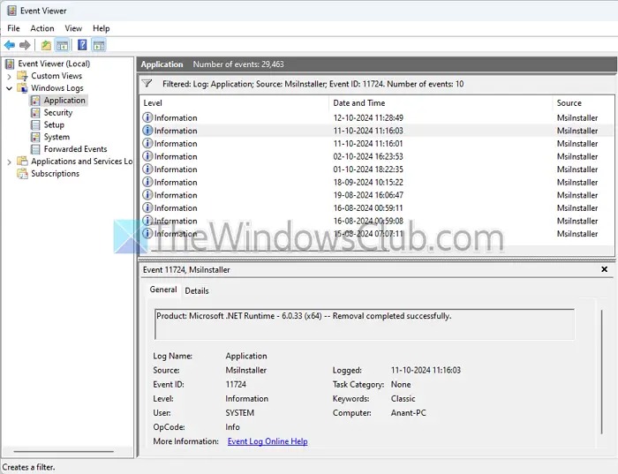This screenshot has width=618, height=474.
Task: Sort by the Date and Time column header
Action: click(x=441, y=103)
